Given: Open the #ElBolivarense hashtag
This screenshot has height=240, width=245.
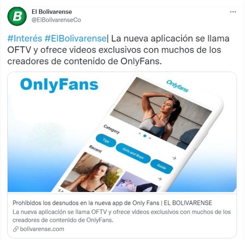Looking at the screenshot, I should pyautogui.click(x=76, y=38).
